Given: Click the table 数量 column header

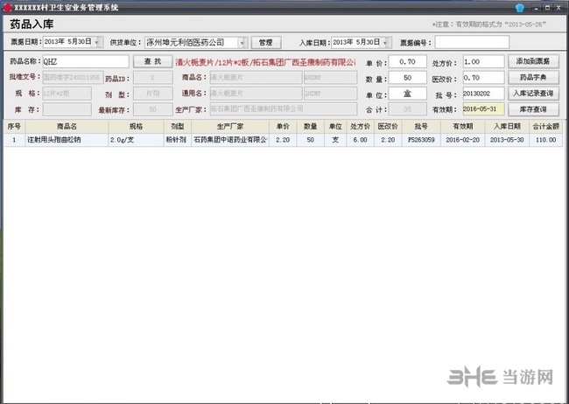Looking at the screenshot, I should click(310, 127).
